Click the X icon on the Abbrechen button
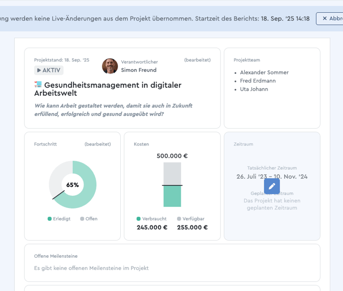 tap(325, 18)
